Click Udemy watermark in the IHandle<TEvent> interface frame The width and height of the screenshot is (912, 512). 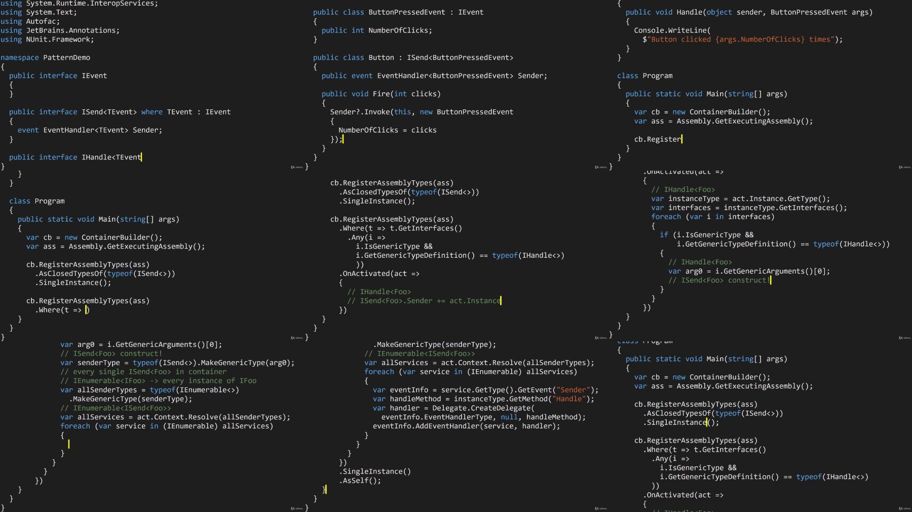click(x=297, y=167)
